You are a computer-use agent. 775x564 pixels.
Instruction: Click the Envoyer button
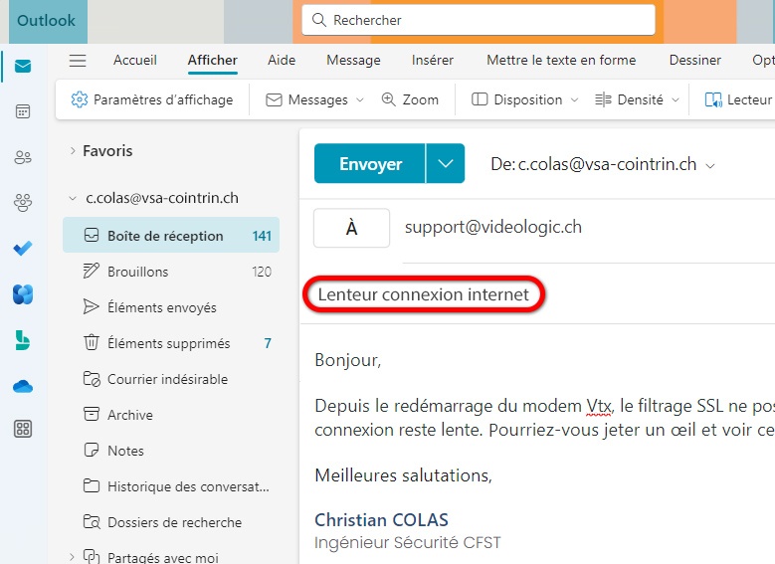coord(370,164)
